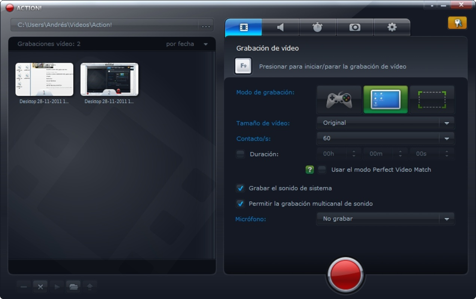Click the 'Grabaciones vídeo: 2' header
476x299 pixels.
pyautogui.click(x=49, y=44)
